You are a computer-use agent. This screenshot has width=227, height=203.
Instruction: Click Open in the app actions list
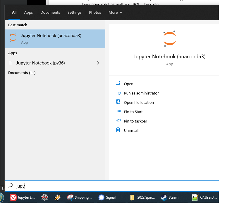tap(128, 84)
